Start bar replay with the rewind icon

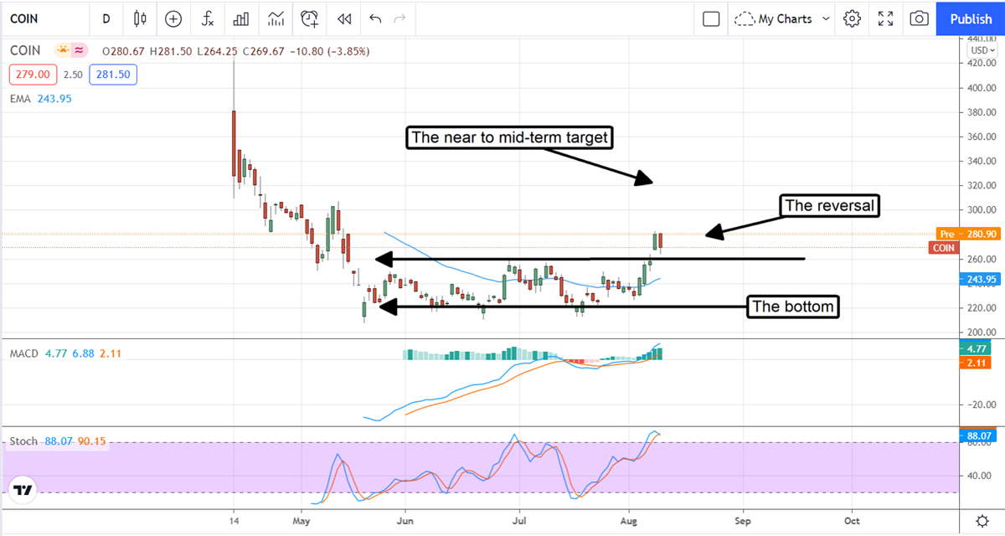click(343, 18)
